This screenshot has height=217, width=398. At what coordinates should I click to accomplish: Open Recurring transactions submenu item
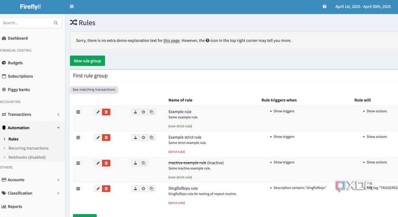click(x=28, y=148)
